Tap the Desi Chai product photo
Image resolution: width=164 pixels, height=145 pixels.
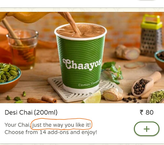[x=82, y=57]
